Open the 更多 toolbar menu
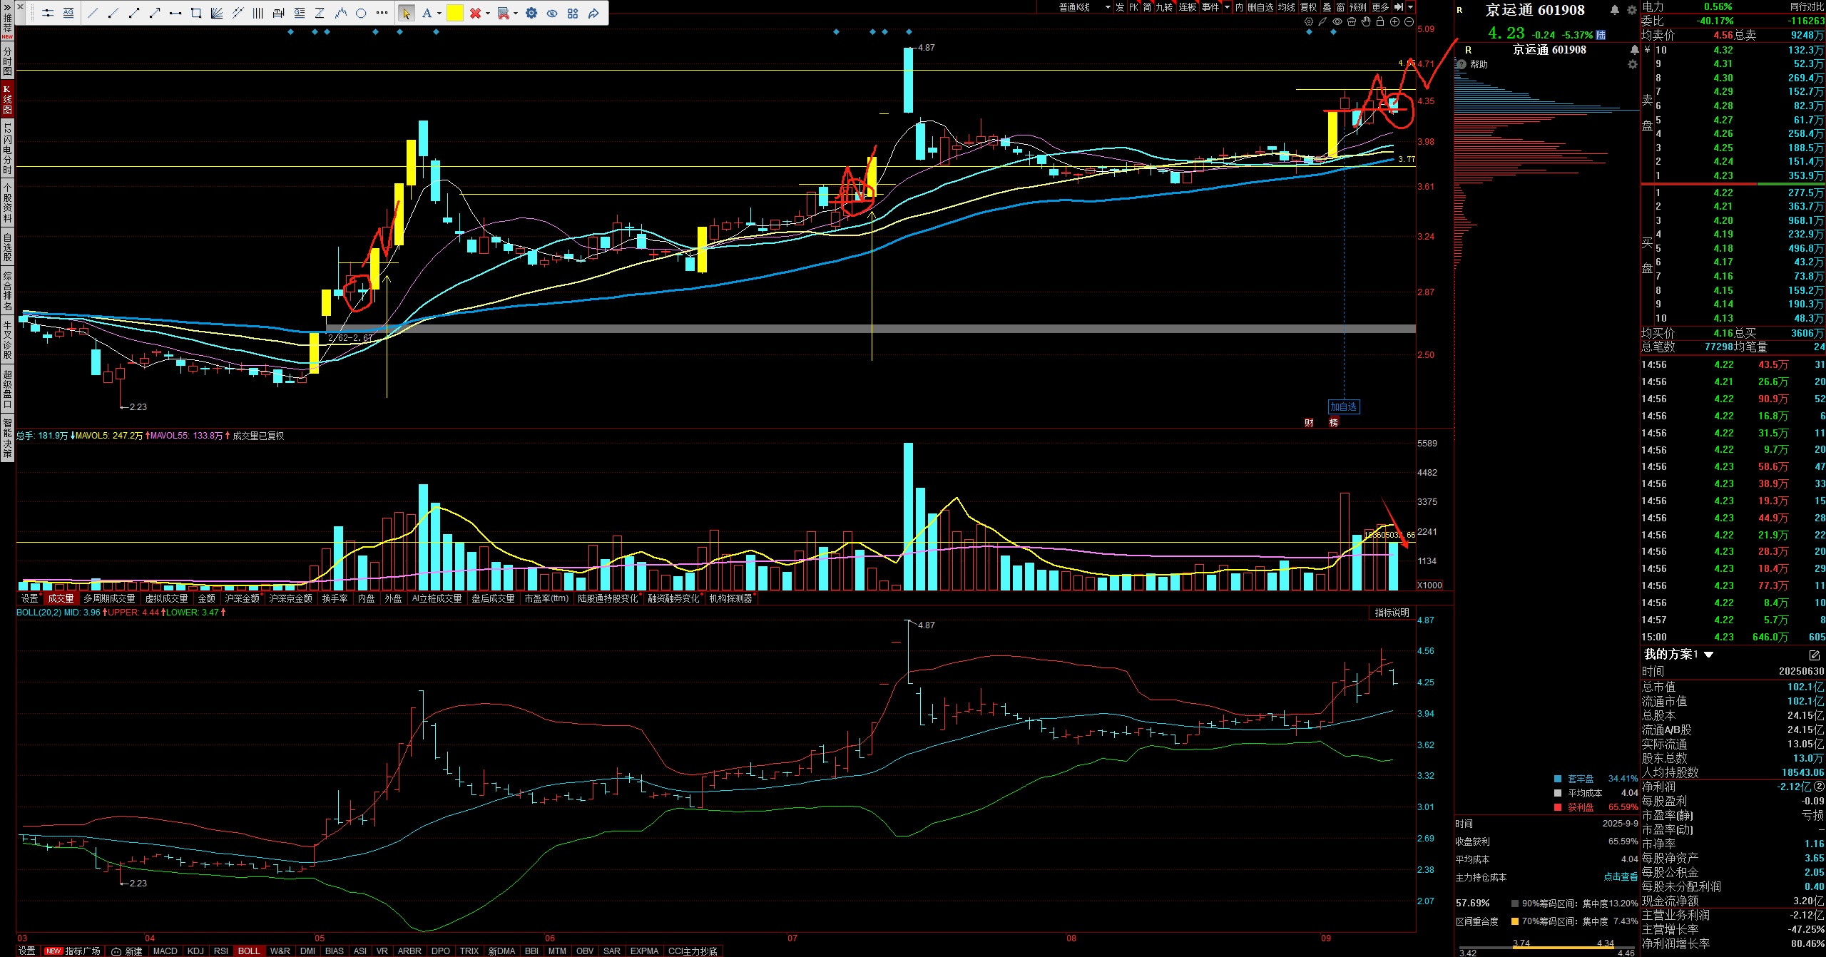 [x=1380, y=7]
